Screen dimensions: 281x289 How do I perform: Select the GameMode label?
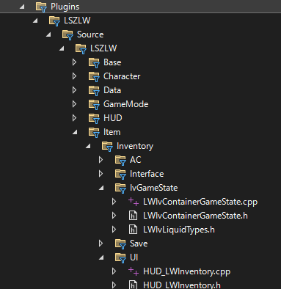[x=126, y=104]
